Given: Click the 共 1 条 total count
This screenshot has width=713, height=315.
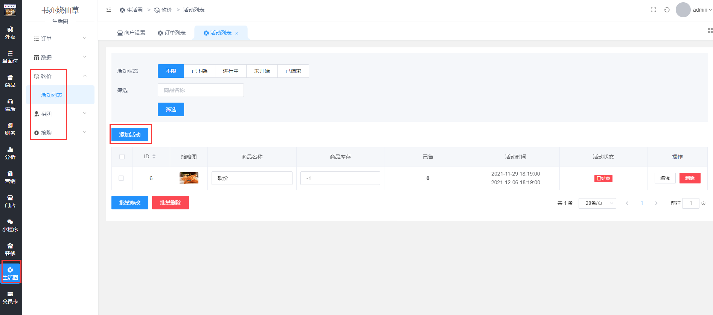Looking at the screenshot, I should (565, 203).
